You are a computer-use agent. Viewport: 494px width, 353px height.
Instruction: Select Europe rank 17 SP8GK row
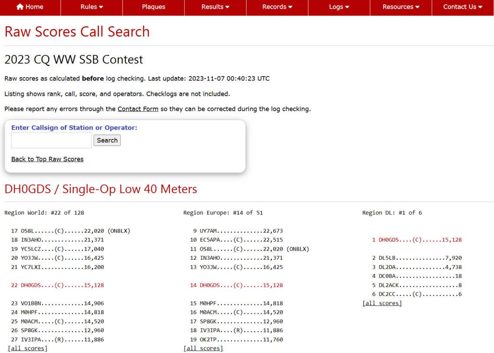click(x=236, y=321)
